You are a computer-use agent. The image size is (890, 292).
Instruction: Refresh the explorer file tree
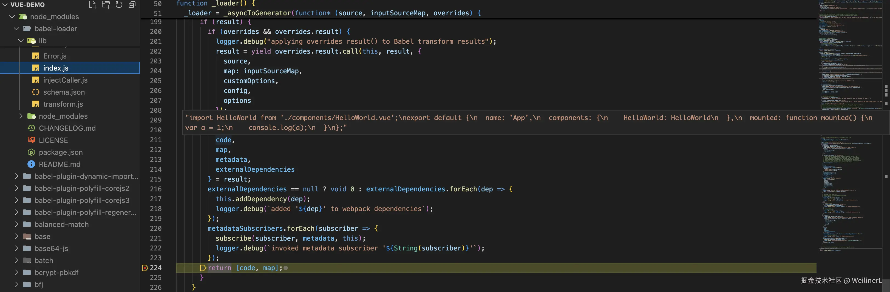119,5
